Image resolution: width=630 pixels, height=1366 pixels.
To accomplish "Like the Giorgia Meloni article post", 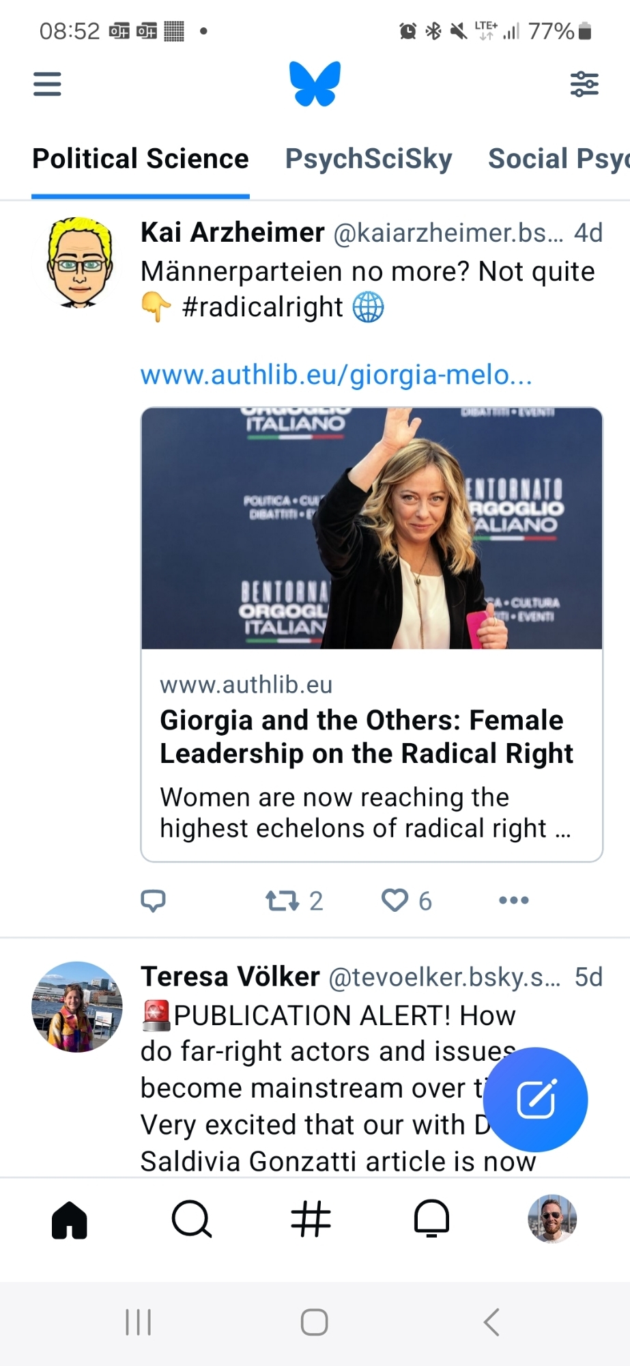I will pyautogui.click(x=395, y=901).
